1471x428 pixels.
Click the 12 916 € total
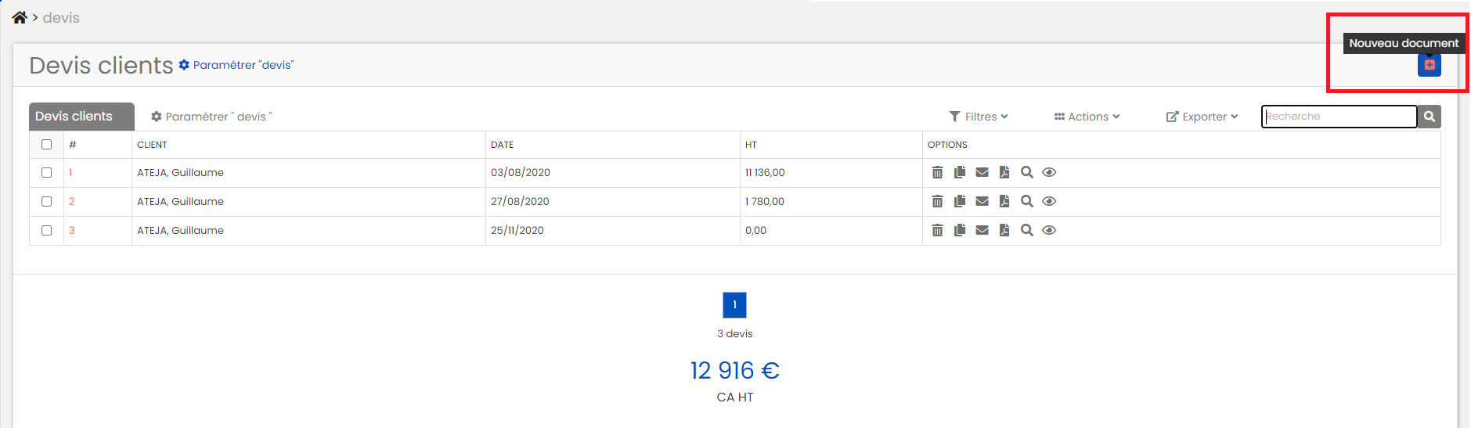(734, 370)
